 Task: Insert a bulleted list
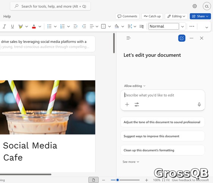[x=49, y=27]
